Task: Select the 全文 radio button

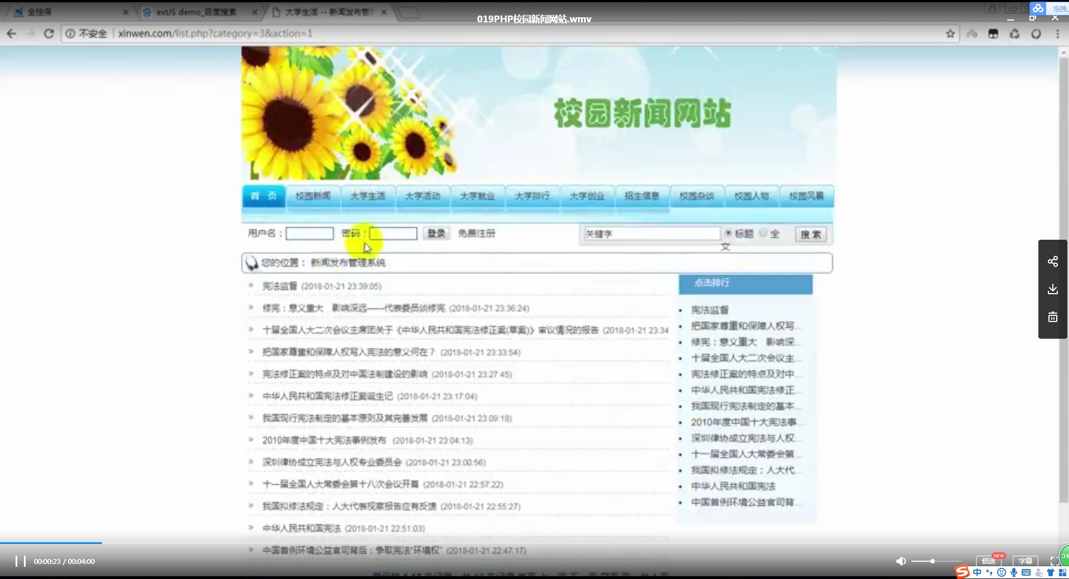Action: click(x=763, y=233)
